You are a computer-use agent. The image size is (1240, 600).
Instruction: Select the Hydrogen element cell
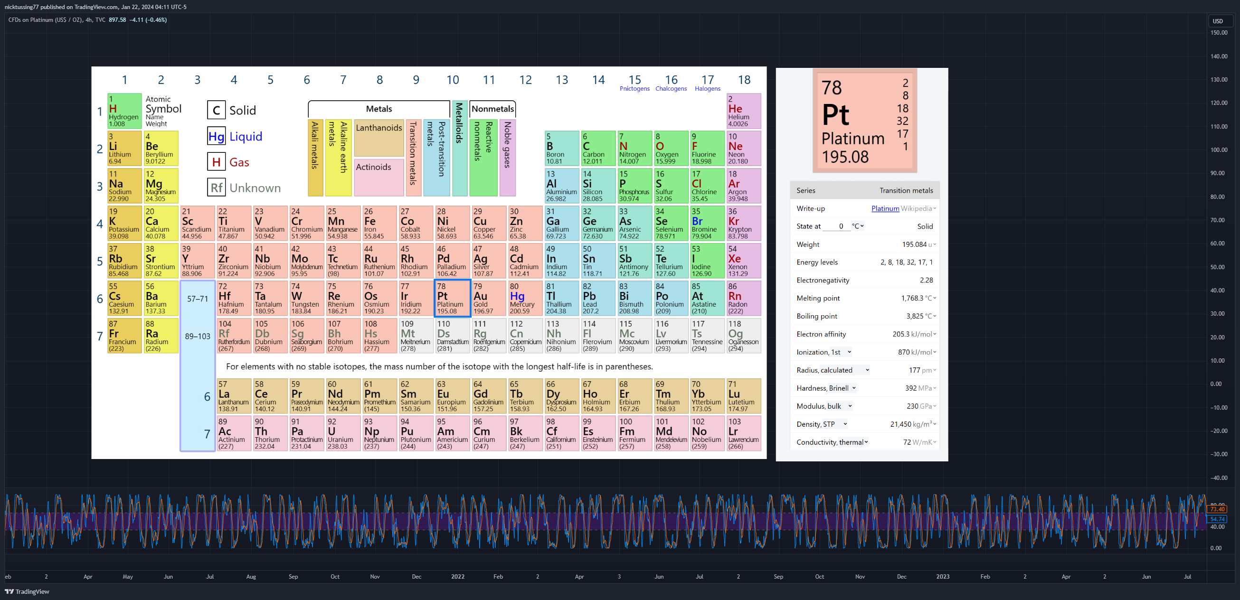(124, 111)
